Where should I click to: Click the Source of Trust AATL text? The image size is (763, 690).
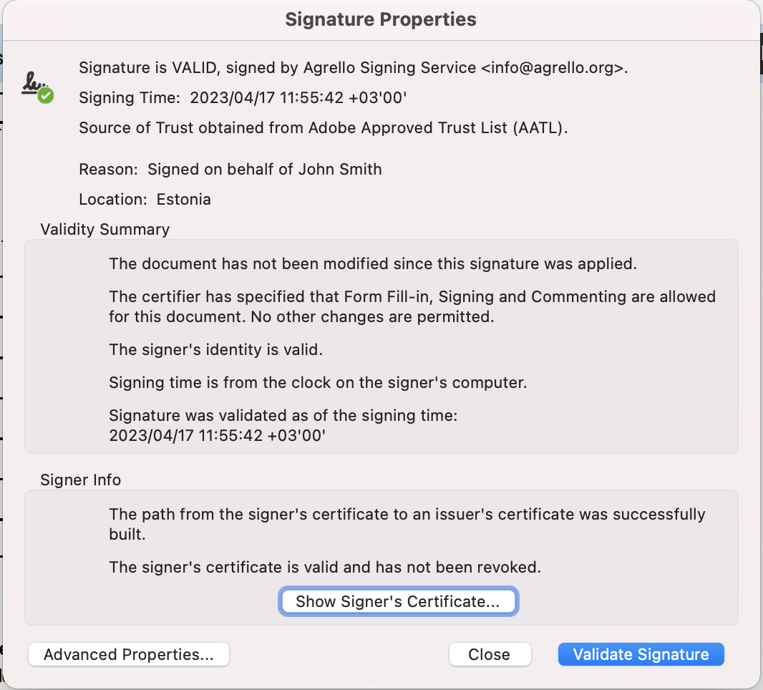tap(324, 128)
